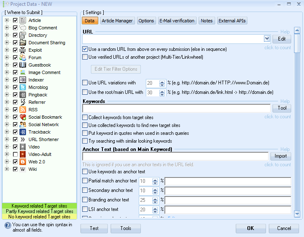
Task: Expand the Social Bookmark tree node
Action: [7, 117]
